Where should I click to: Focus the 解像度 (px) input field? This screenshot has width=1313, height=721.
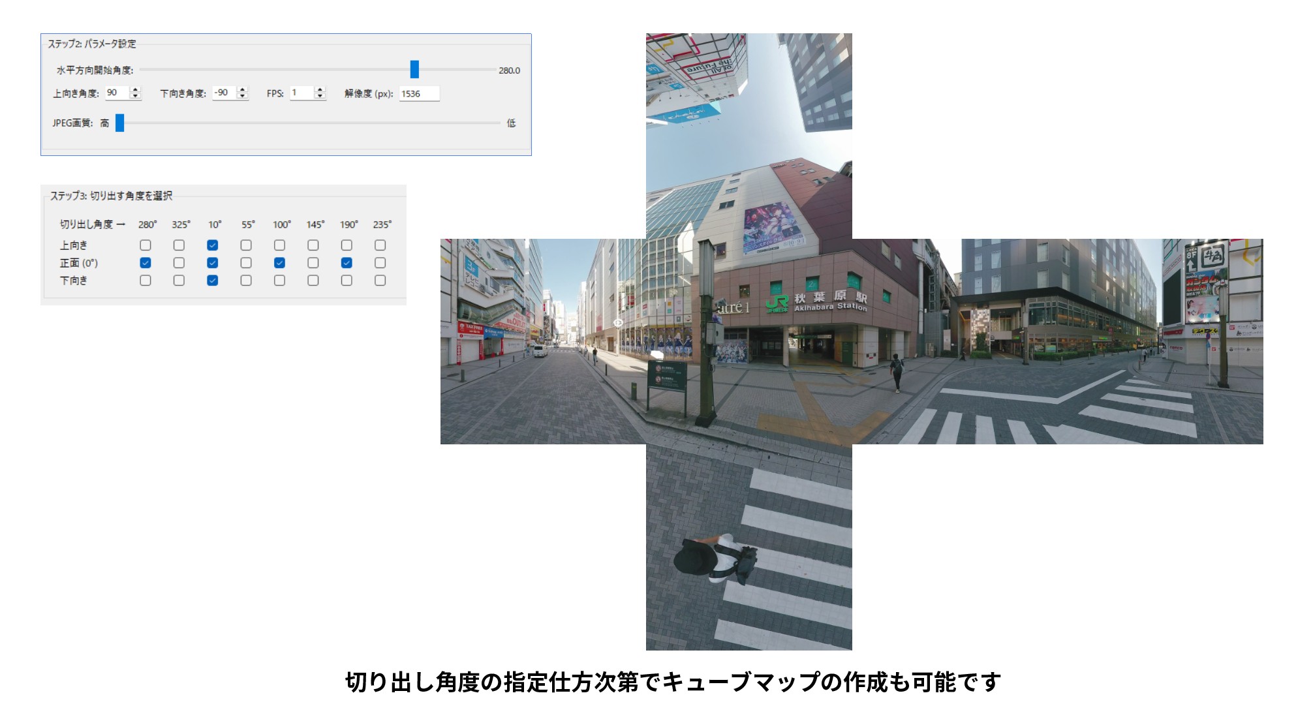click(419, 94)
